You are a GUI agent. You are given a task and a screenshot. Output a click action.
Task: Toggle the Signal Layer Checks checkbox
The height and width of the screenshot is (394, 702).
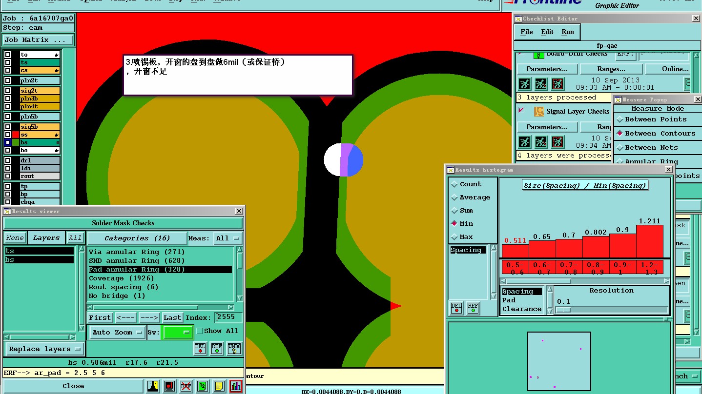[x=521, y=111]
